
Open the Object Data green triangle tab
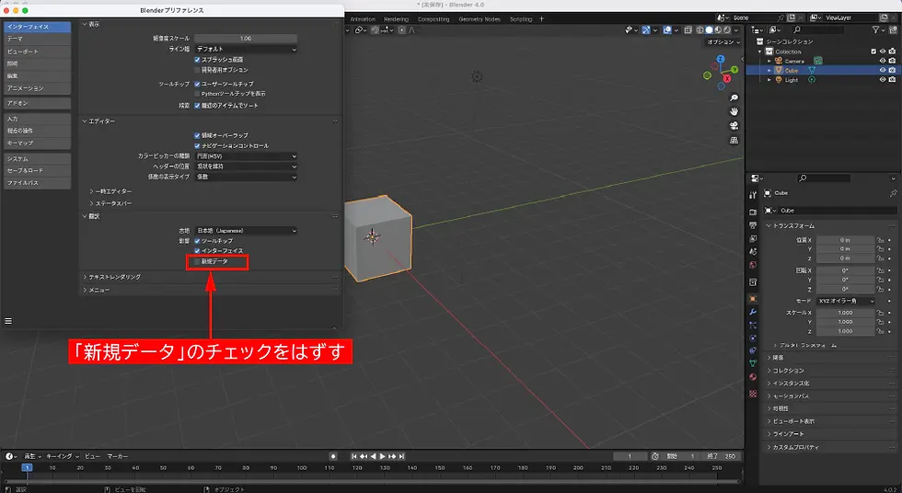753,363
